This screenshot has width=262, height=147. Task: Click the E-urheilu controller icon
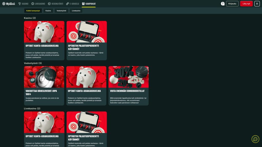pos(67,4)
